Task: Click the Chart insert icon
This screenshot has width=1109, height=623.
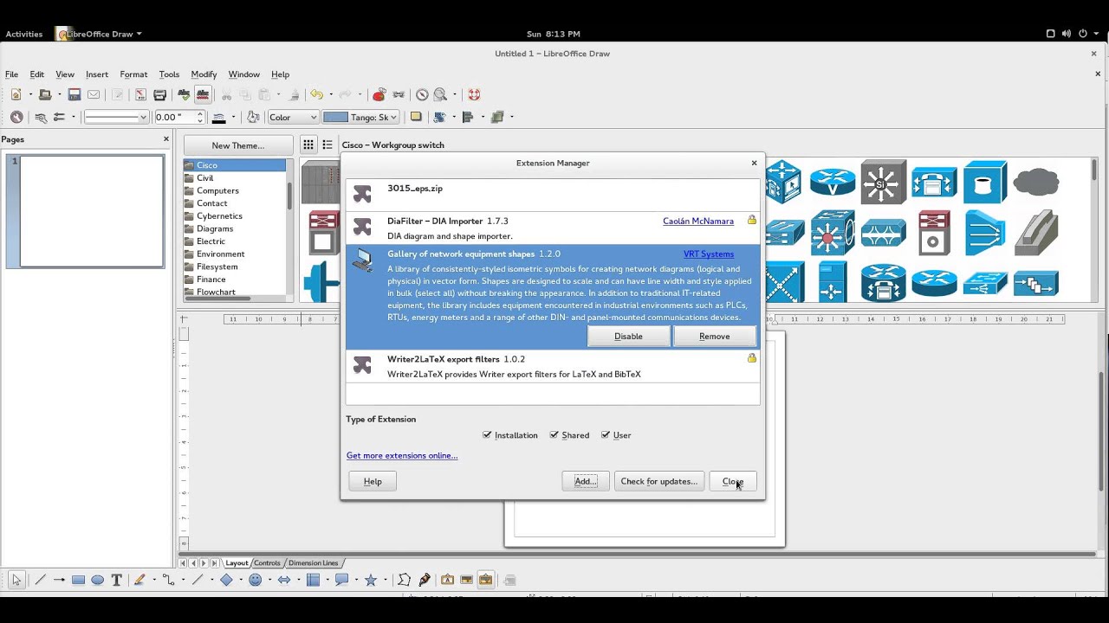Action: coord(379,94)
